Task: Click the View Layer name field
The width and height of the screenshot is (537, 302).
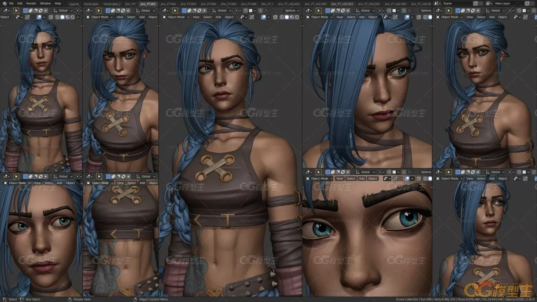Action: 508,4
